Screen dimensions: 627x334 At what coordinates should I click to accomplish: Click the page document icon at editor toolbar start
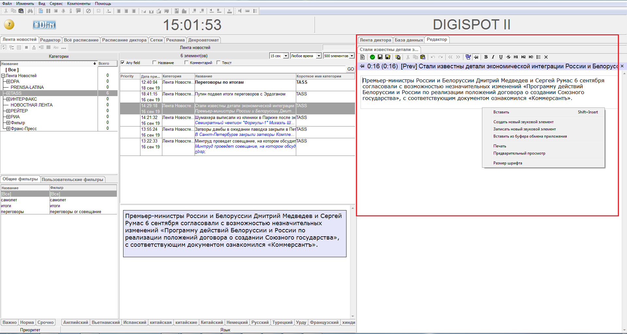tap(362, 57)
